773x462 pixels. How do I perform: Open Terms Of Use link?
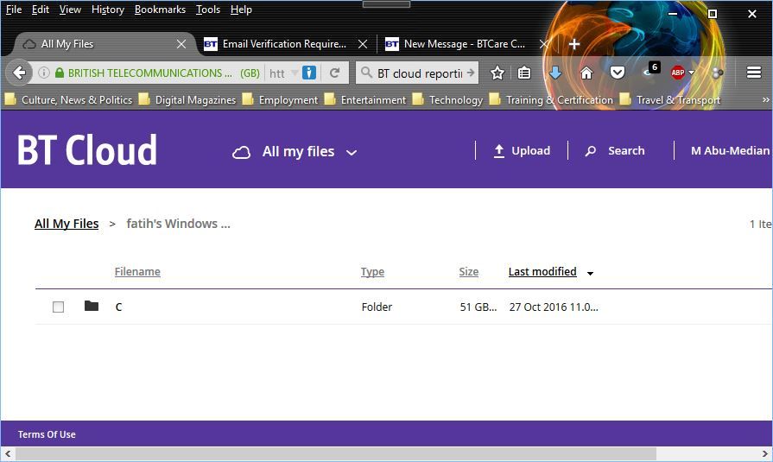click(x=47, y=434)
